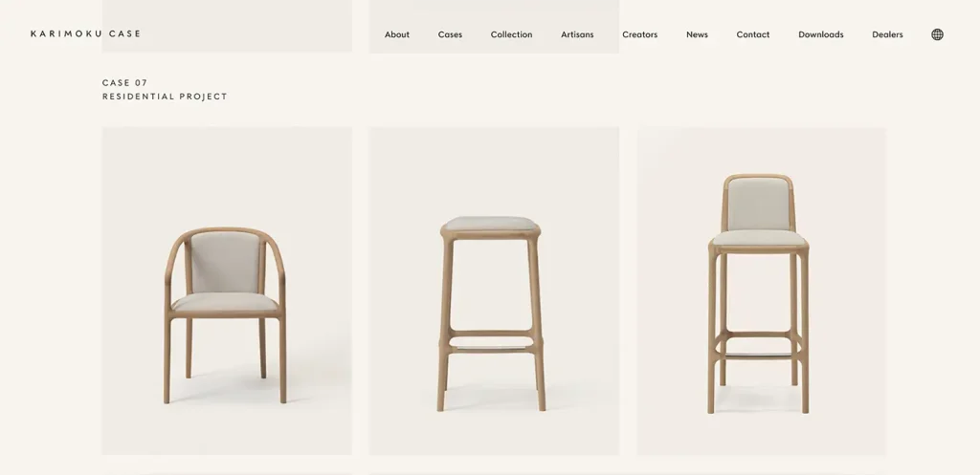Visit the News section
Screen dimensions: 980x475
point(697,34)
